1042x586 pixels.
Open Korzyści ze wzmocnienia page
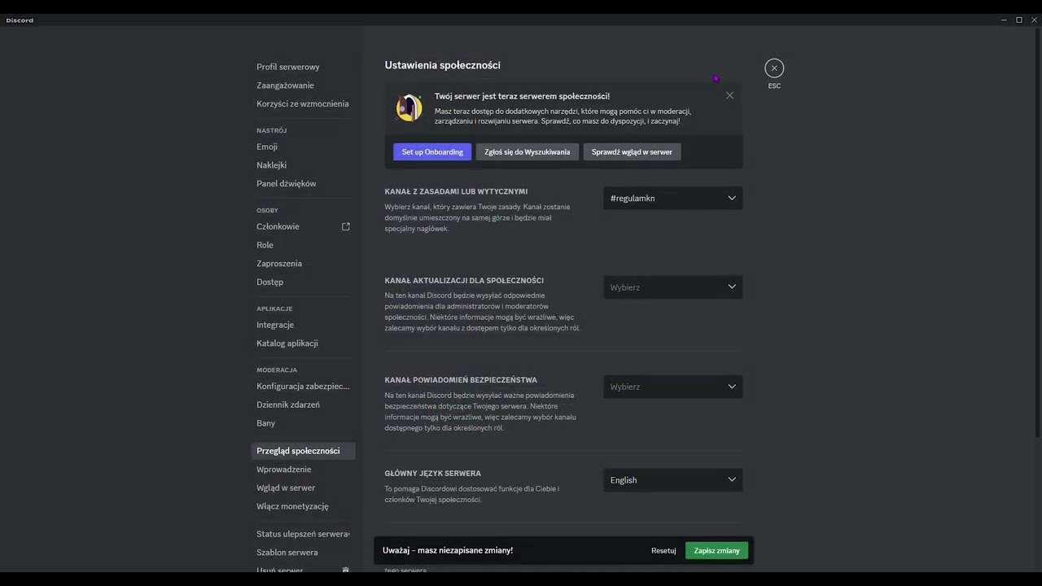tap(303, 103)
